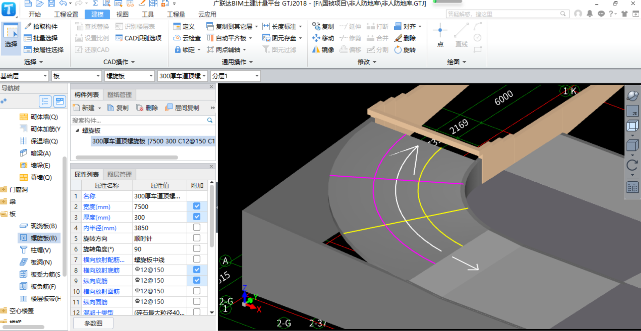Open the 视图 ribbon tab

coord(122,14)
